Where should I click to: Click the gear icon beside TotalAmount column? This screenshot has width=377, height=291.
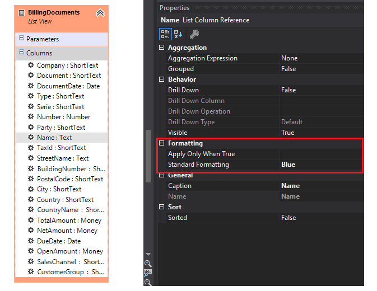31,220
